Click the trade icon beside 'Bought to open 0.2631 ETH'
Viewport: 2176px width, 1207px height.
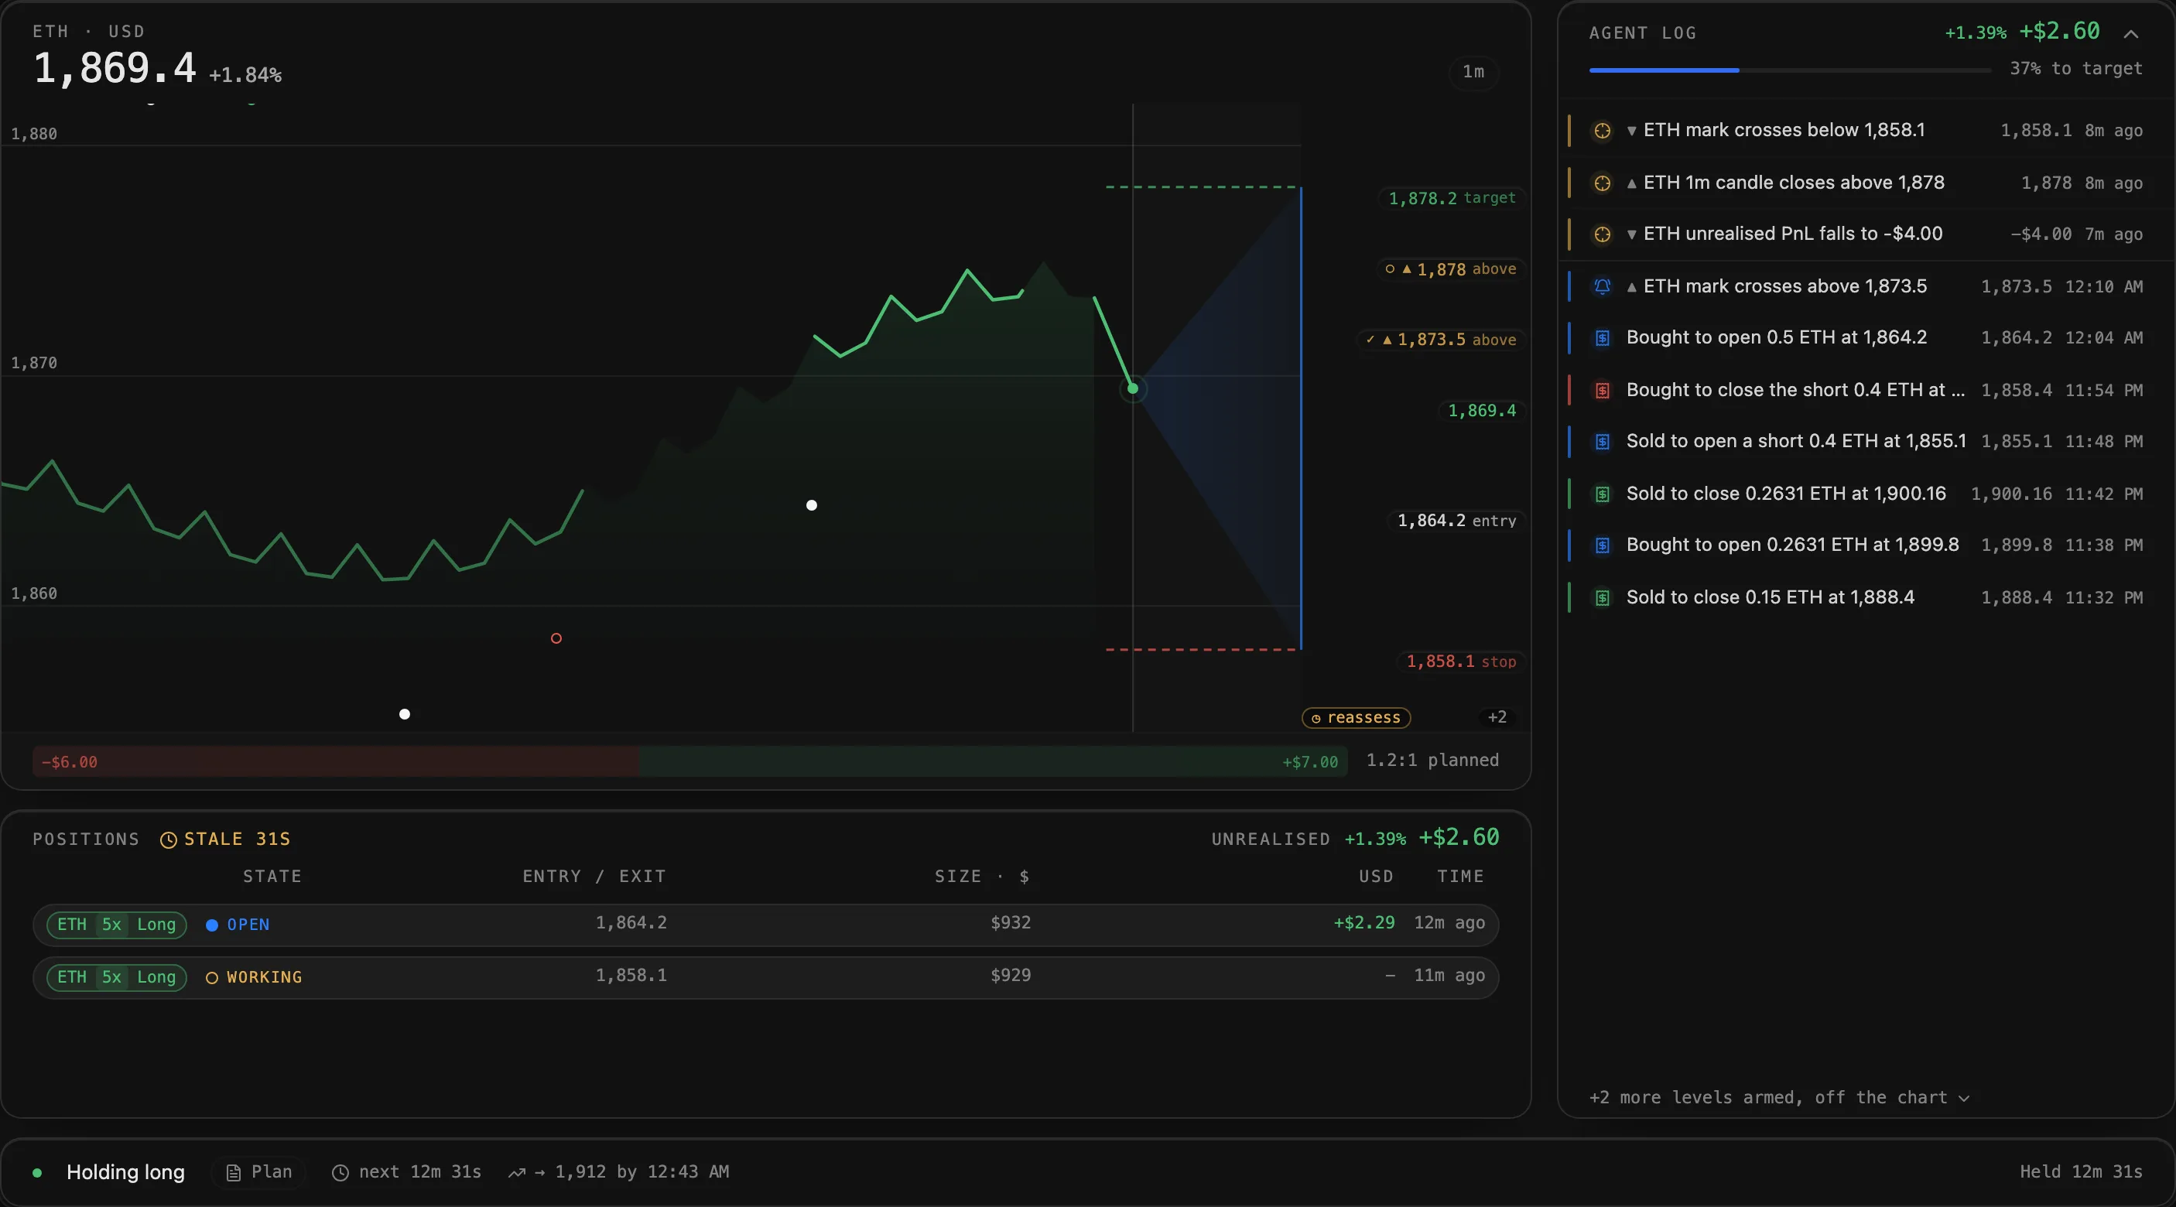[1602, 545]
